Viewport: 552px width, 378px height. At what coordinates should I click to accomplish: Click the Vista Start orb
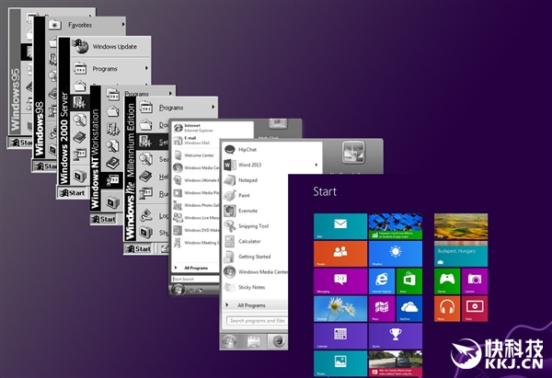178,290
